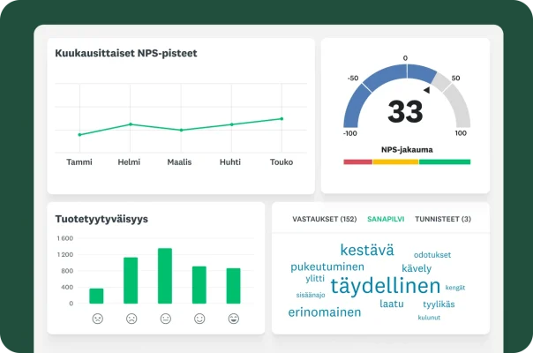Screen dimensions: 533x353
Task: Click the Touko month axis label
Action: pyautogui.click(x=282, y=161)
